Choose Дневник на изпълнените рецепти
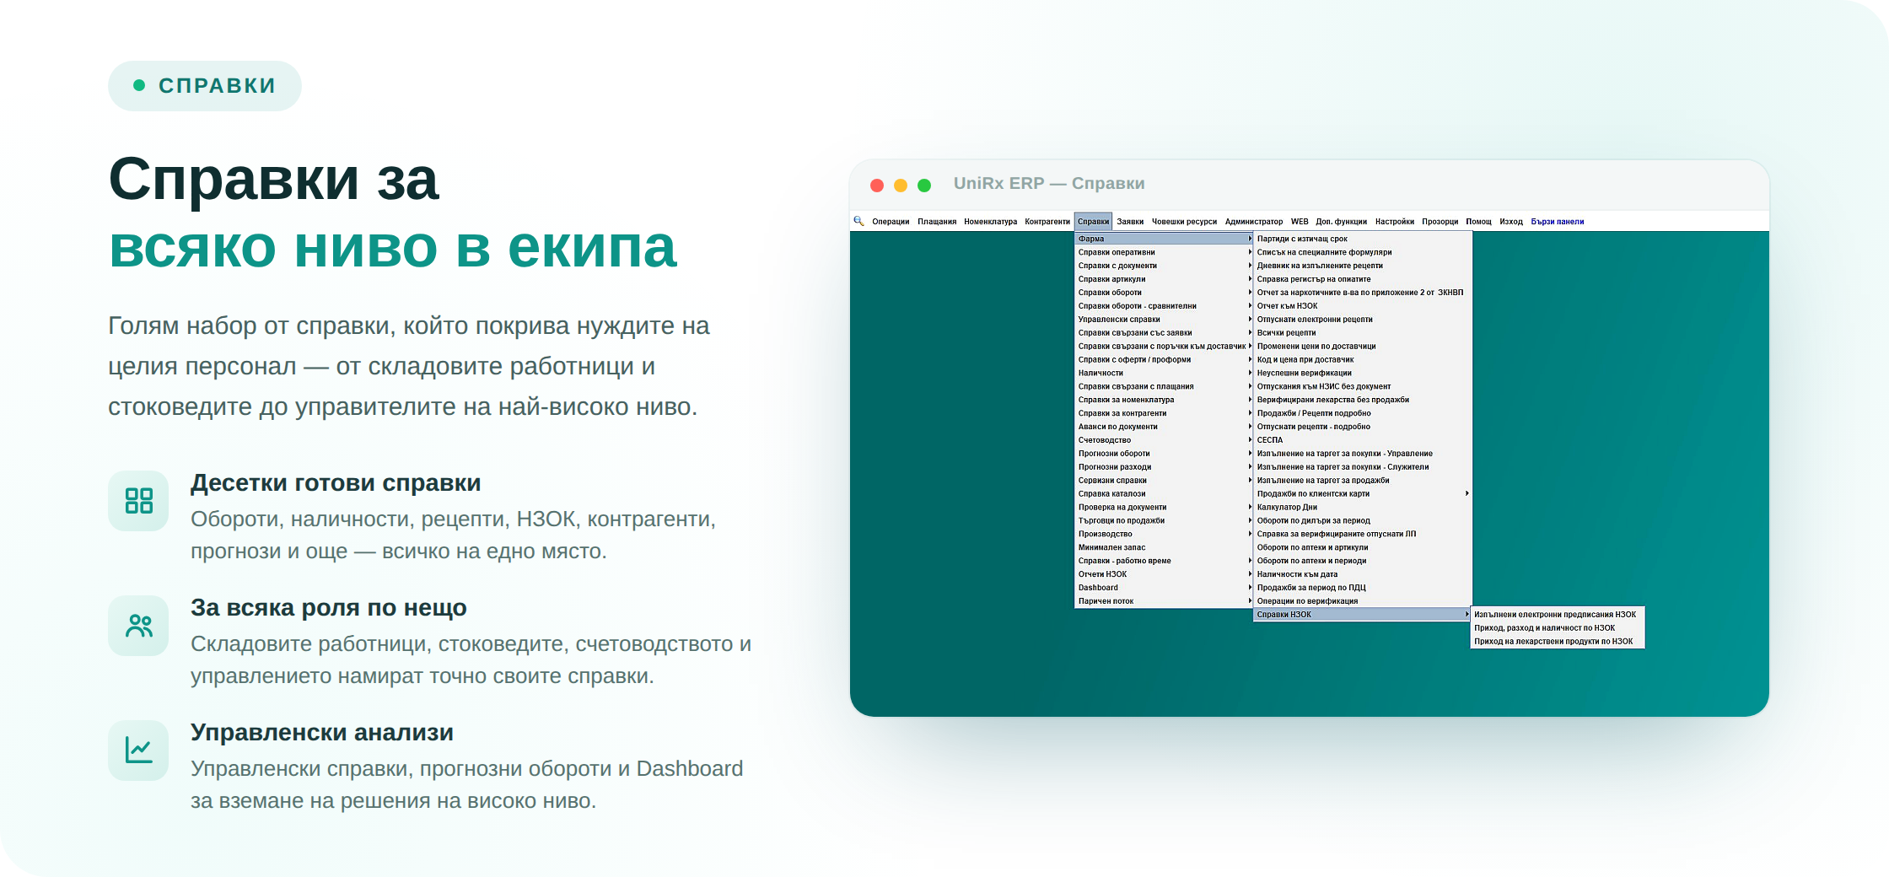 [x=1363, y=266]
